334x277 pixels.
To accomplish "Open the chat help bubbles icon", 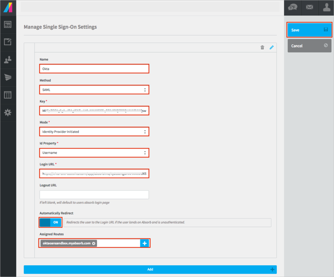I will coord(293,7).
